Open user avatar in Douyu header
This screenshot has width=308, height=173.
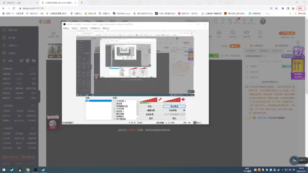coord(263,21)
